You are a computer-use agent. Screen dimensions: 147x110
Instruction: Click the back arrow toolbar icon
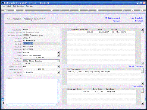click(6, 10)
